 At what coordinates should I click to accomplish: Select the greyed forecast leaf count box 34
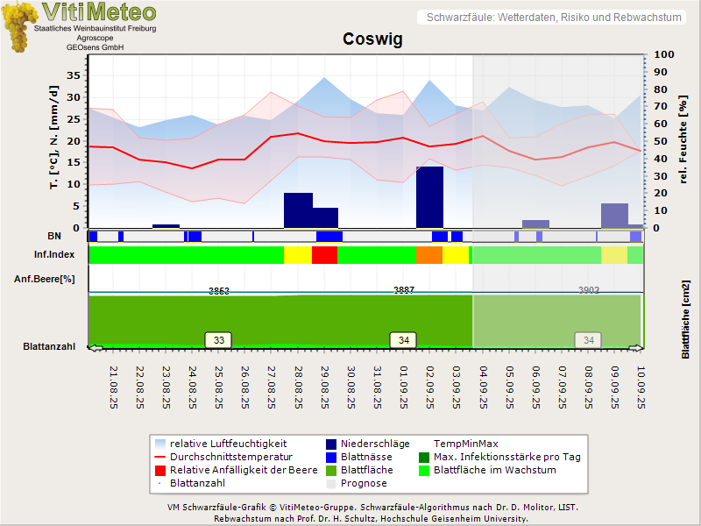[x=589, y=340]
